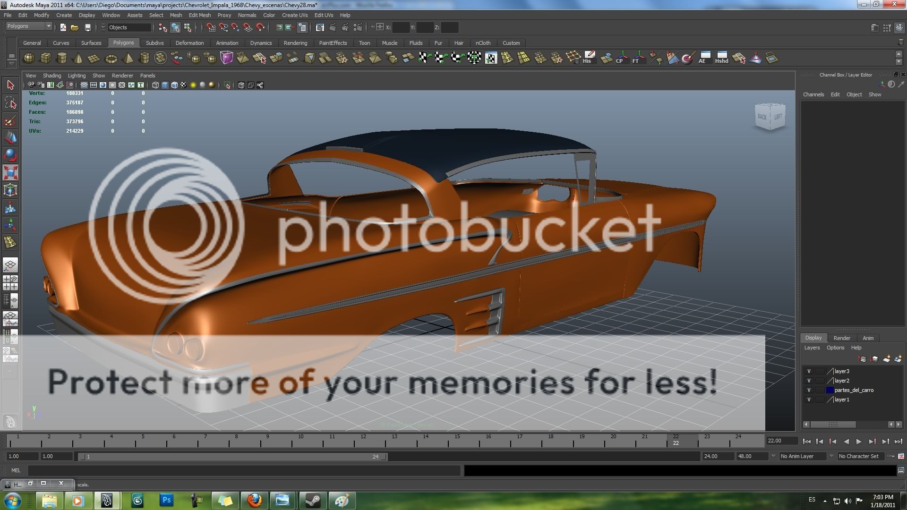The height and width of the screenshot is (510, 907).
Task: Click the CP center pivot shelf icon
Action: coord(620,58)
